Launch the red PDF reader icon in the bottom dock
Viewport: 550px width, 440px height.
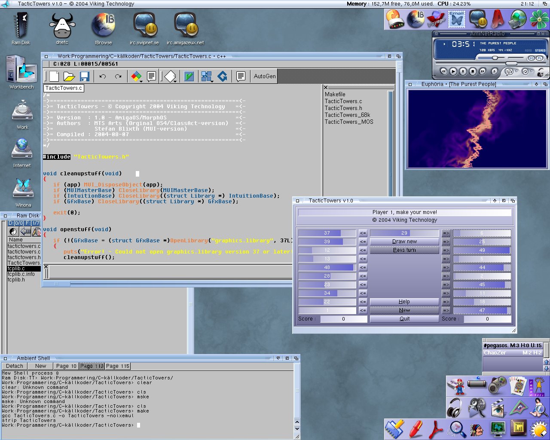coord(436,429)
